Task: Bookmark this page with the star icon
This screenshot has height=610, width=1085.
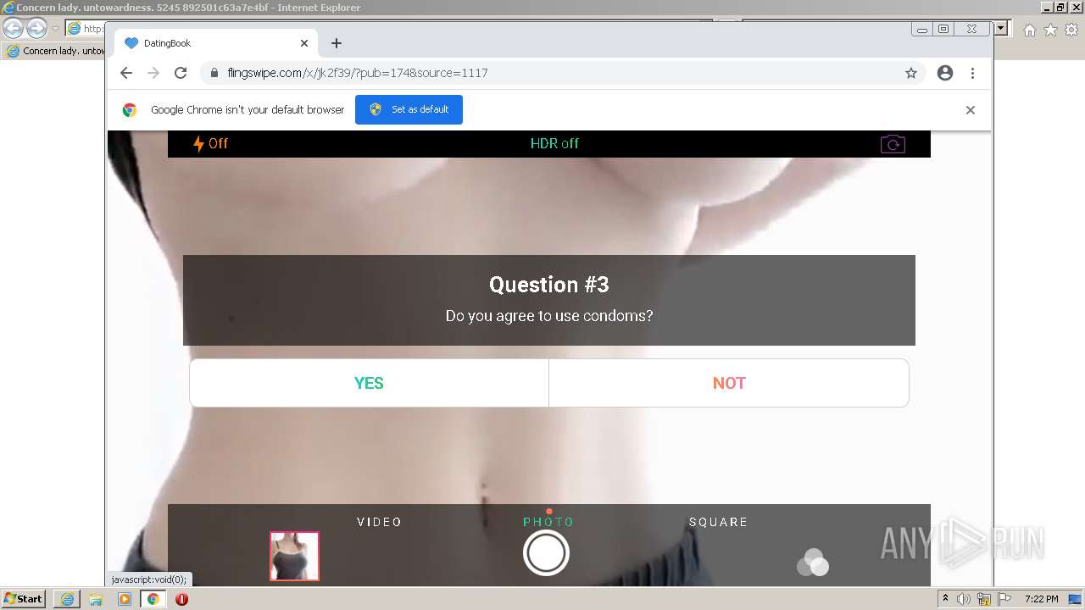Action: [x=911, y=73]
